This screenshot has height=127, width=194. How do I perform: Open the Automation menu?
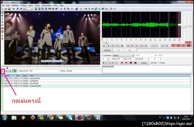[x=47, y=5]
